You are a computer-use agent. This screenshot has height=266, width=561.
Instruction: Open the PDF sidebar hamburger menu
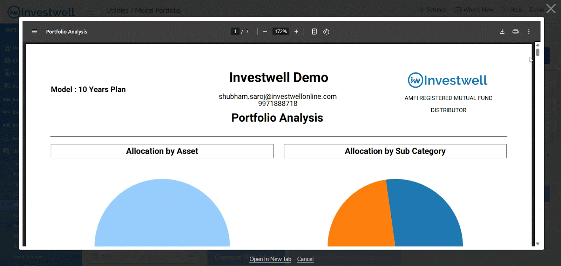(x=34, y=32)
